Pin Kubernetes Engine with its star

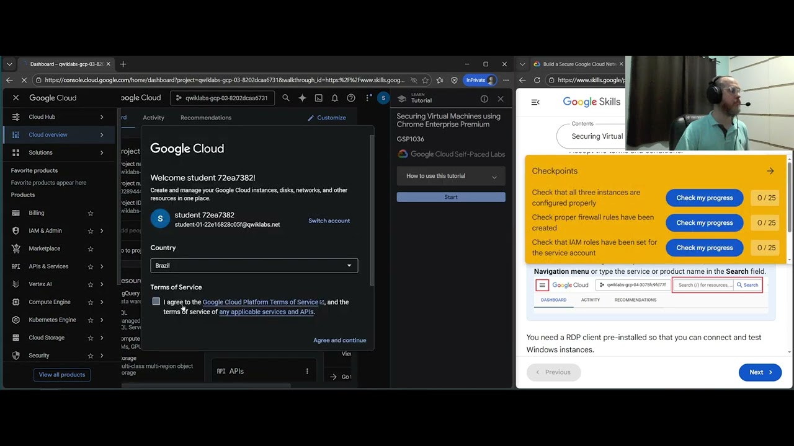(x=91, y=320)
